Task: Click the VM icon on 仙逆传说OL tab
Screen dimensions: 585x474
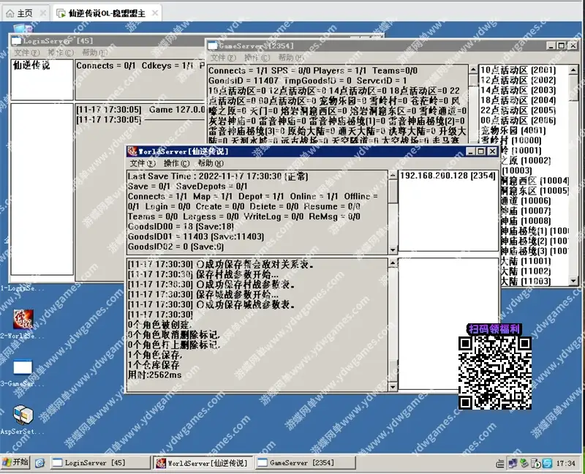Action: (x=61, y=14)
